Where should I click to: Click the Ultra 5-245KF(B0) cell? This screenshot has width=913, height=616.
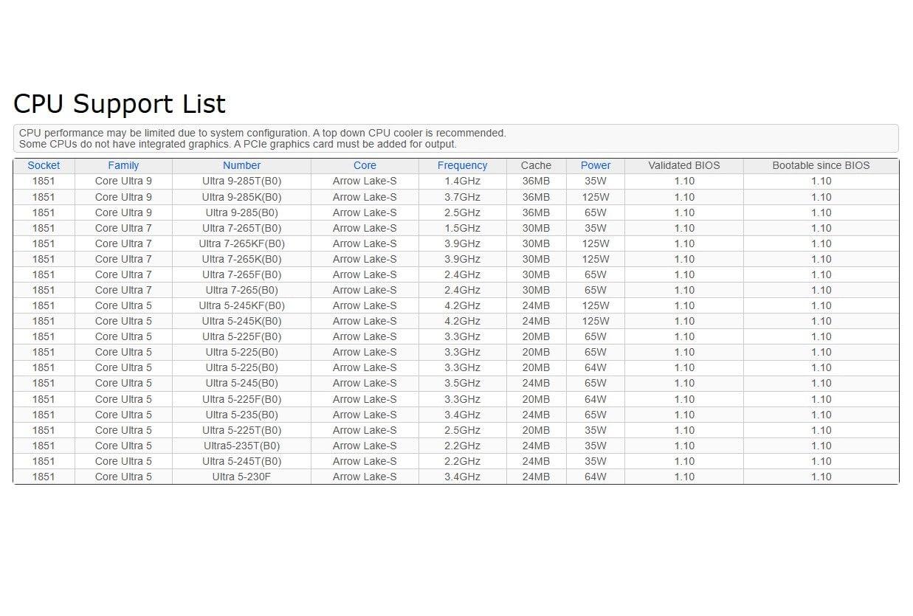(241, 305)
